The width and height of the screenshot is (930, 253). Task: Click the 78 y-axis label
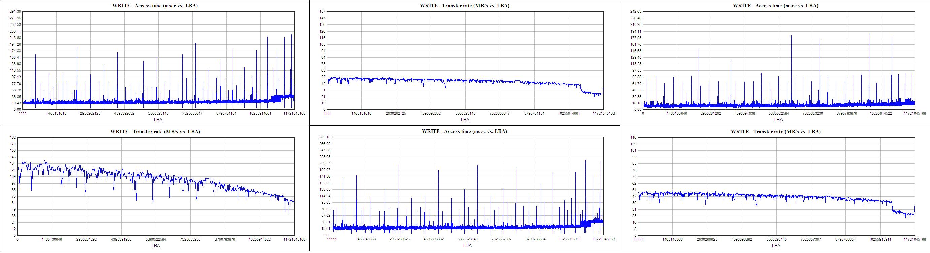click(634, 170)
